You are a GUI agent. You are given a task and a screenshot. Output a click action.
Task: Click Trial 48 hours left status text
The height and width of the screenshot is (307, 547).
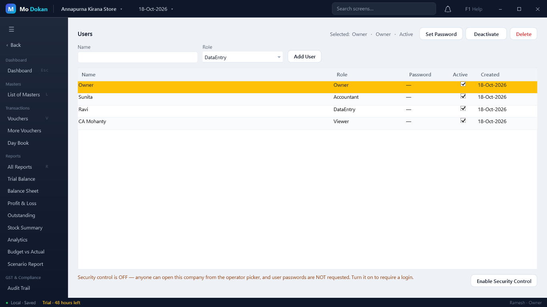61,303
